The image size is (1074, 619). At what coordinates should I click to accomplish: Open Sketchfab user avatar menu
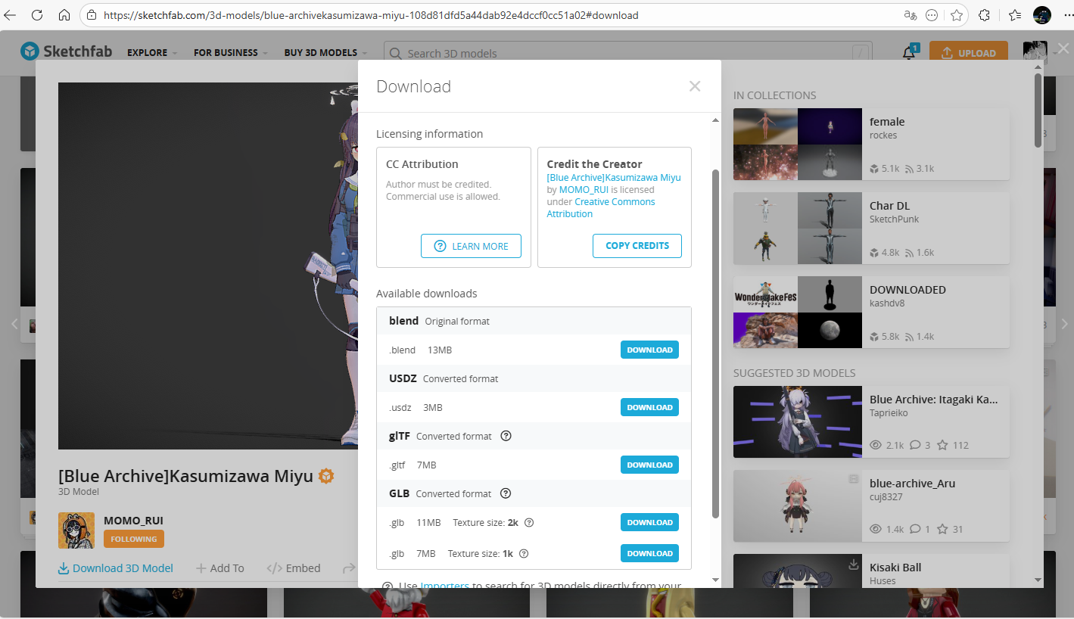pyautogui.click(x=1035, y=52)
